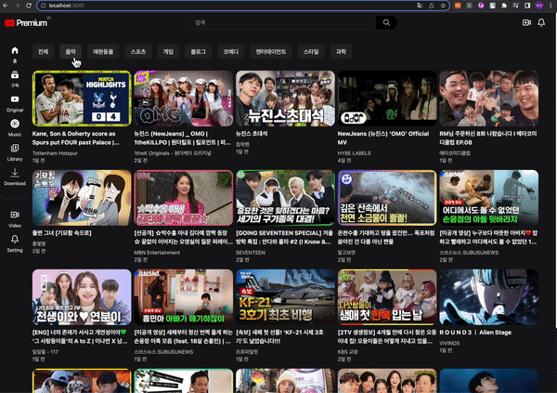The height and width of the screenshot is (393, 557).
Task: Open the 천생이와 연분이 thumbnail
Action: tap(82, 297)
